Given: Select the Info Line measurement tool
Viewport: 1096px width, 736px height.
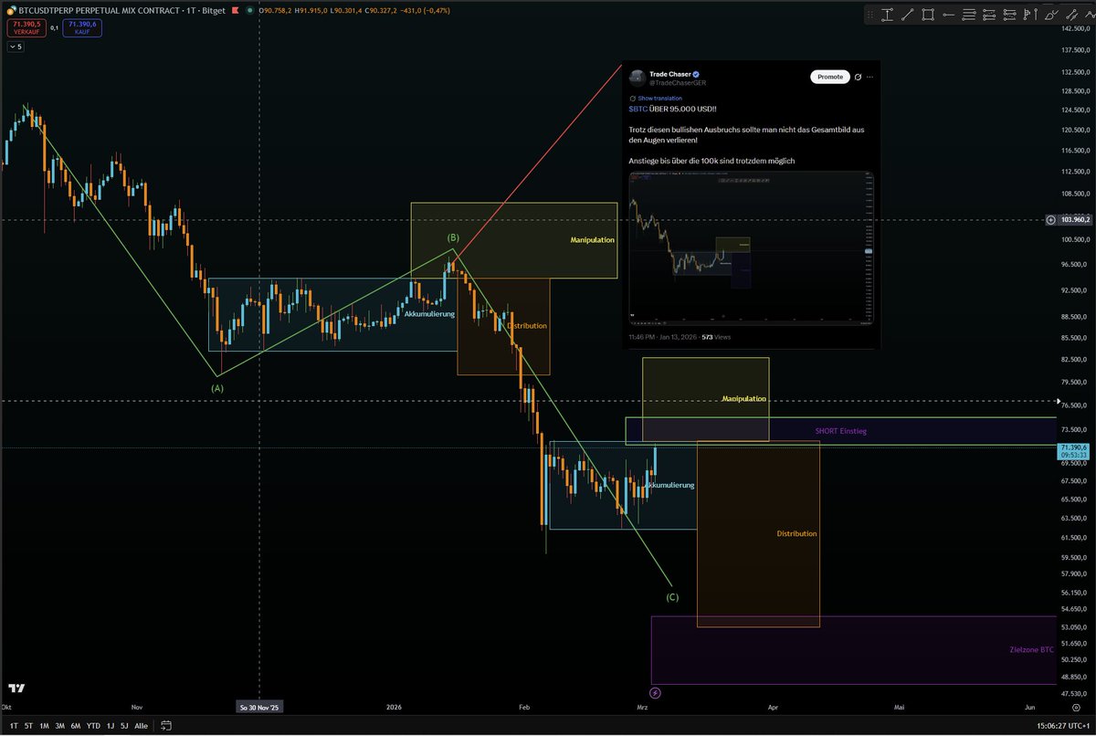Looking at the screenshot, I should point(888,13).
